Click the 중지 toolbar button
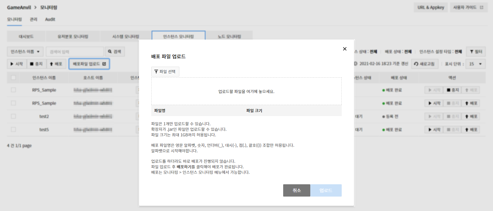 [36, 64]
